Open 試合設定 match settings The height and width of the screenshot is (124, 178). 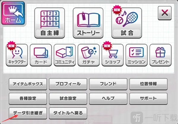(68, 99)
